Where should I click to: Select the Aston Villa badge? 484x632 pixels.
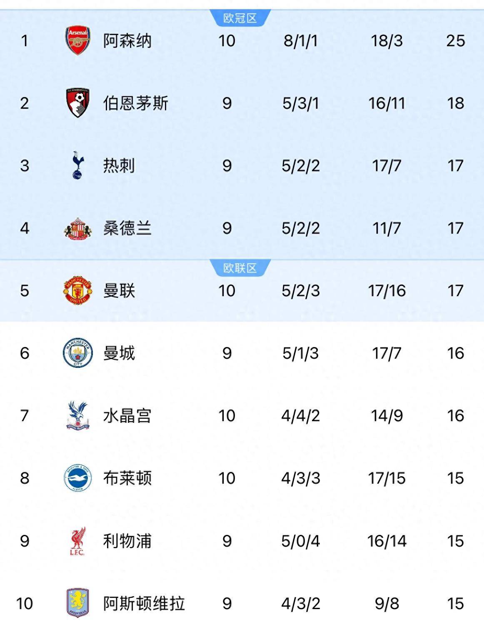pyautogui.click(x=77, y=603)
